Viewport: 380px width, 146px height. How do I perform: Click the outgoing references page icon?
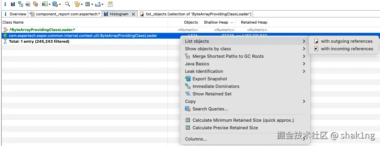tap(316, 41)
